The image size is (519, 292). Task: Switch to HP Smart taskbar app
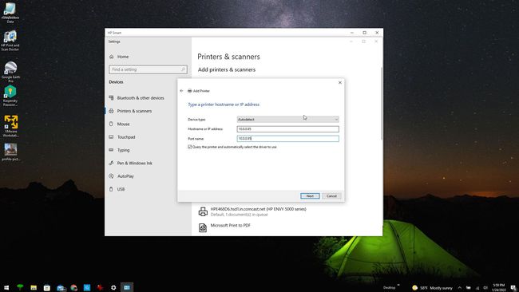(127, 288)
